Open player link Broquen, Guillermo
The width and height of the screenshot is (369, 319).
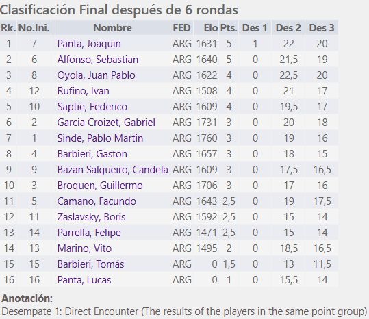[x=100, y=186]
